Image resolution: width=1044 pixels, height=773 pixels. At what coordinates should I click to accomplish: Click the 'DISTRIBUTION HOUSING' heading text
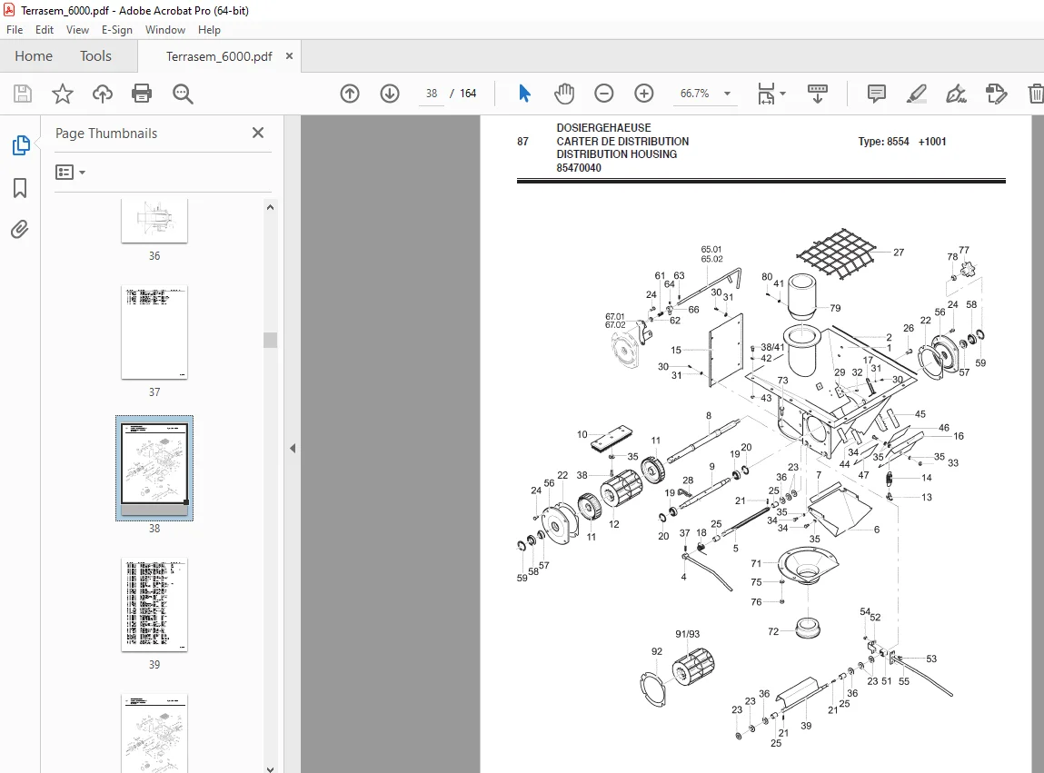(x=617, y=154)
